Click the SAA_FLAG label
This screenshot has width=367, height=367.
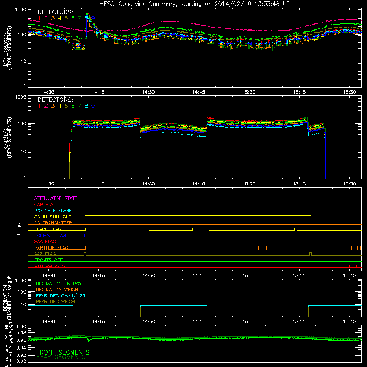tap(45, 241)
